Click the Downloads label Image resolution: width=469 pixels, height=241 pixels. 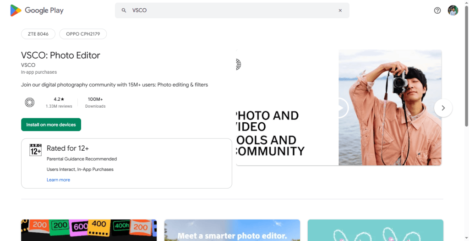coord(95,106)
